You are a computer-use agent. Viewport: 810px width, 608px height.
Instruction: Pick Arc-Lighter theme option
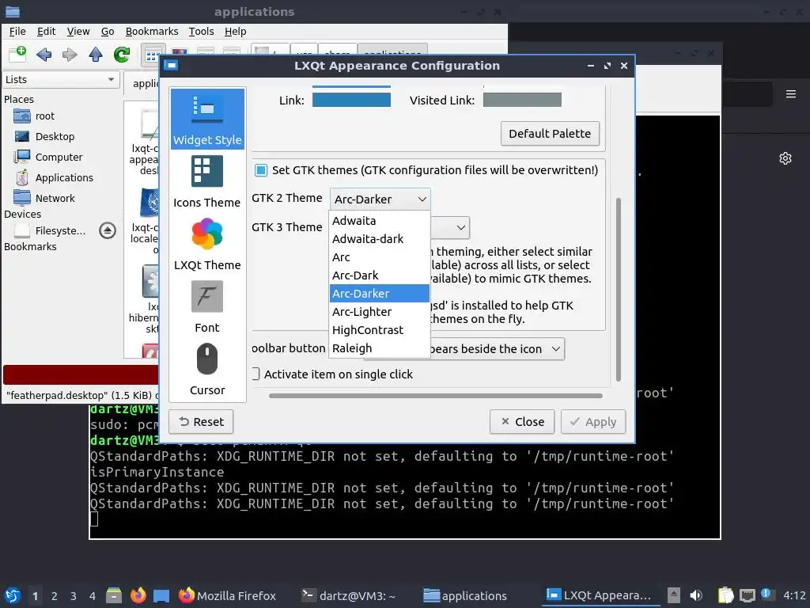point(380,312)
